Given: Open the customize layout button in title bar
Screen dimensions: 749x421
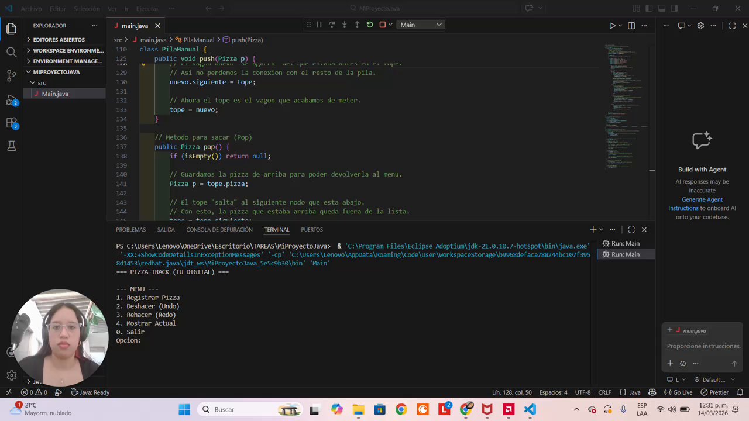Looking at the screenshot, I should (x=636, y=9).
